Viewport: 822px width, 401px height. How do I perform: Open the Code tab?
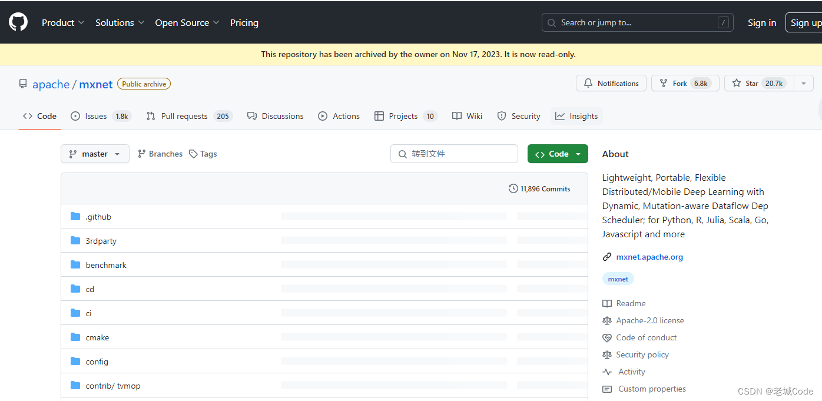click(40, 116)
